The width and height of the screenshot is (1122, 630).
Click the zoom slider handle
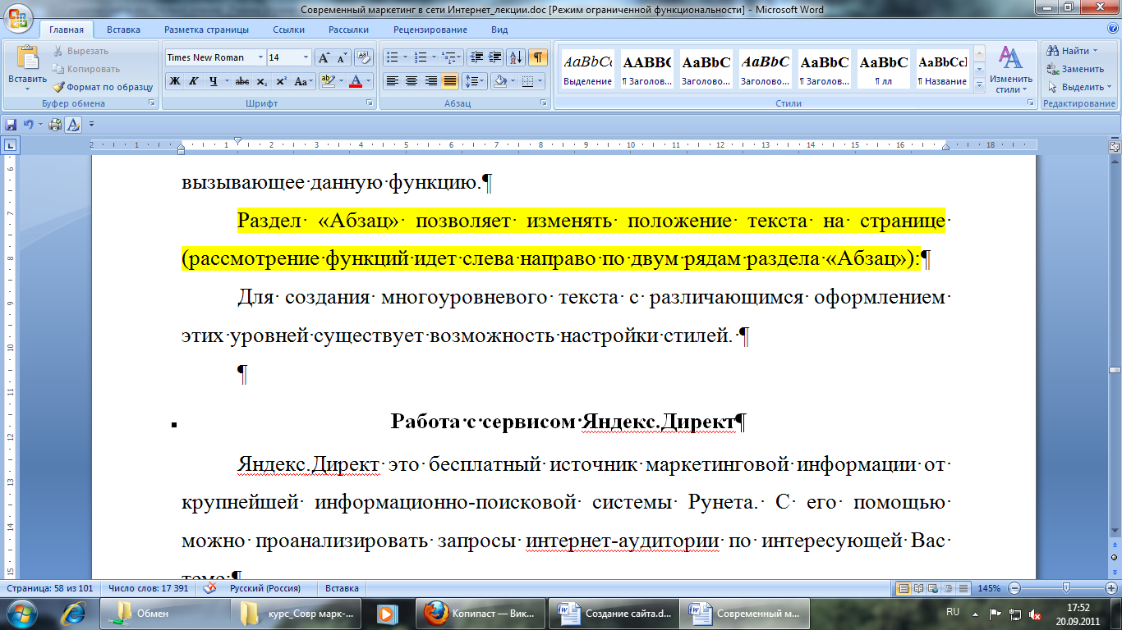[1066, 588]
